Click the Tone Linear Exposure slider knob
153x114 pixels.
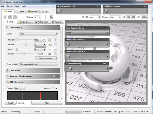(68, 56)
